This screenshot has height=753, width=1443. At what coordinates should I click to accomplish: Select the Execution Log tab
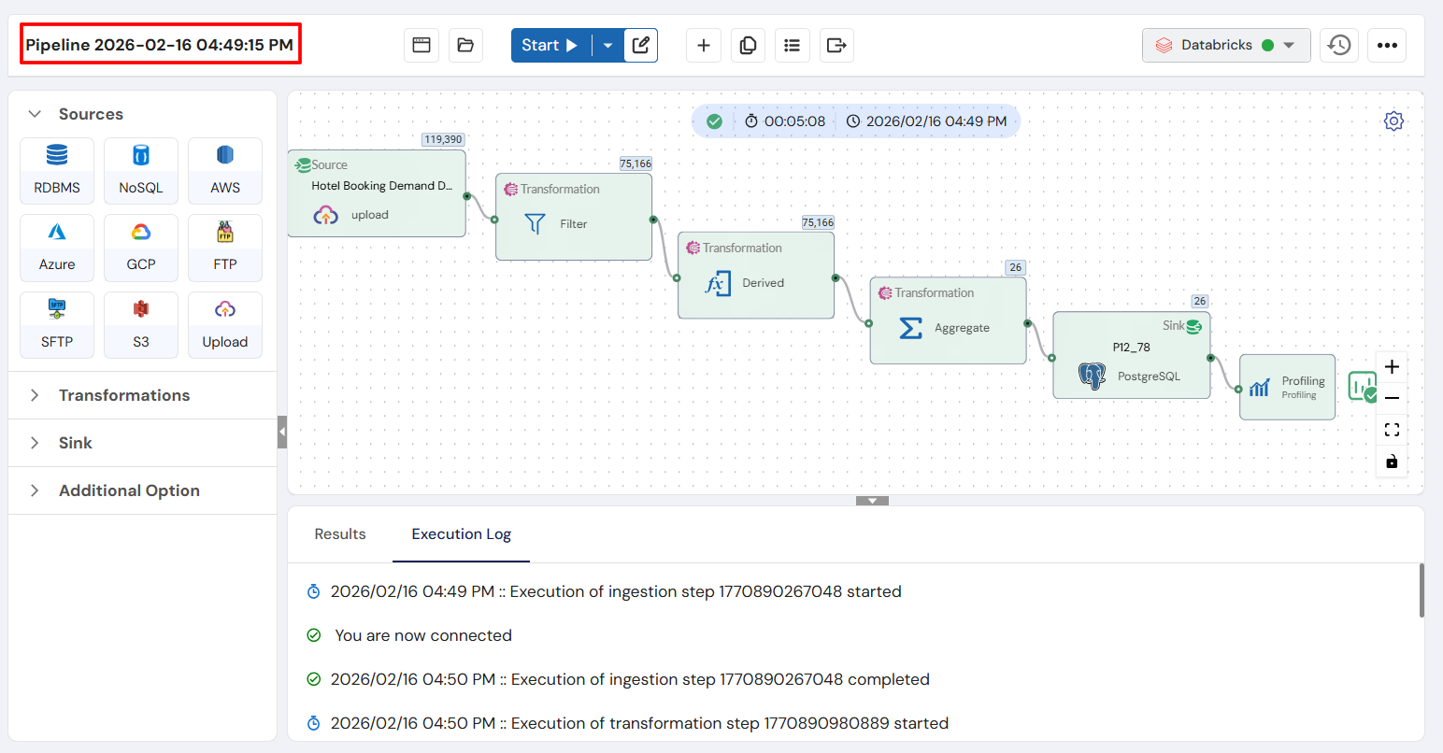click(461, 534)
